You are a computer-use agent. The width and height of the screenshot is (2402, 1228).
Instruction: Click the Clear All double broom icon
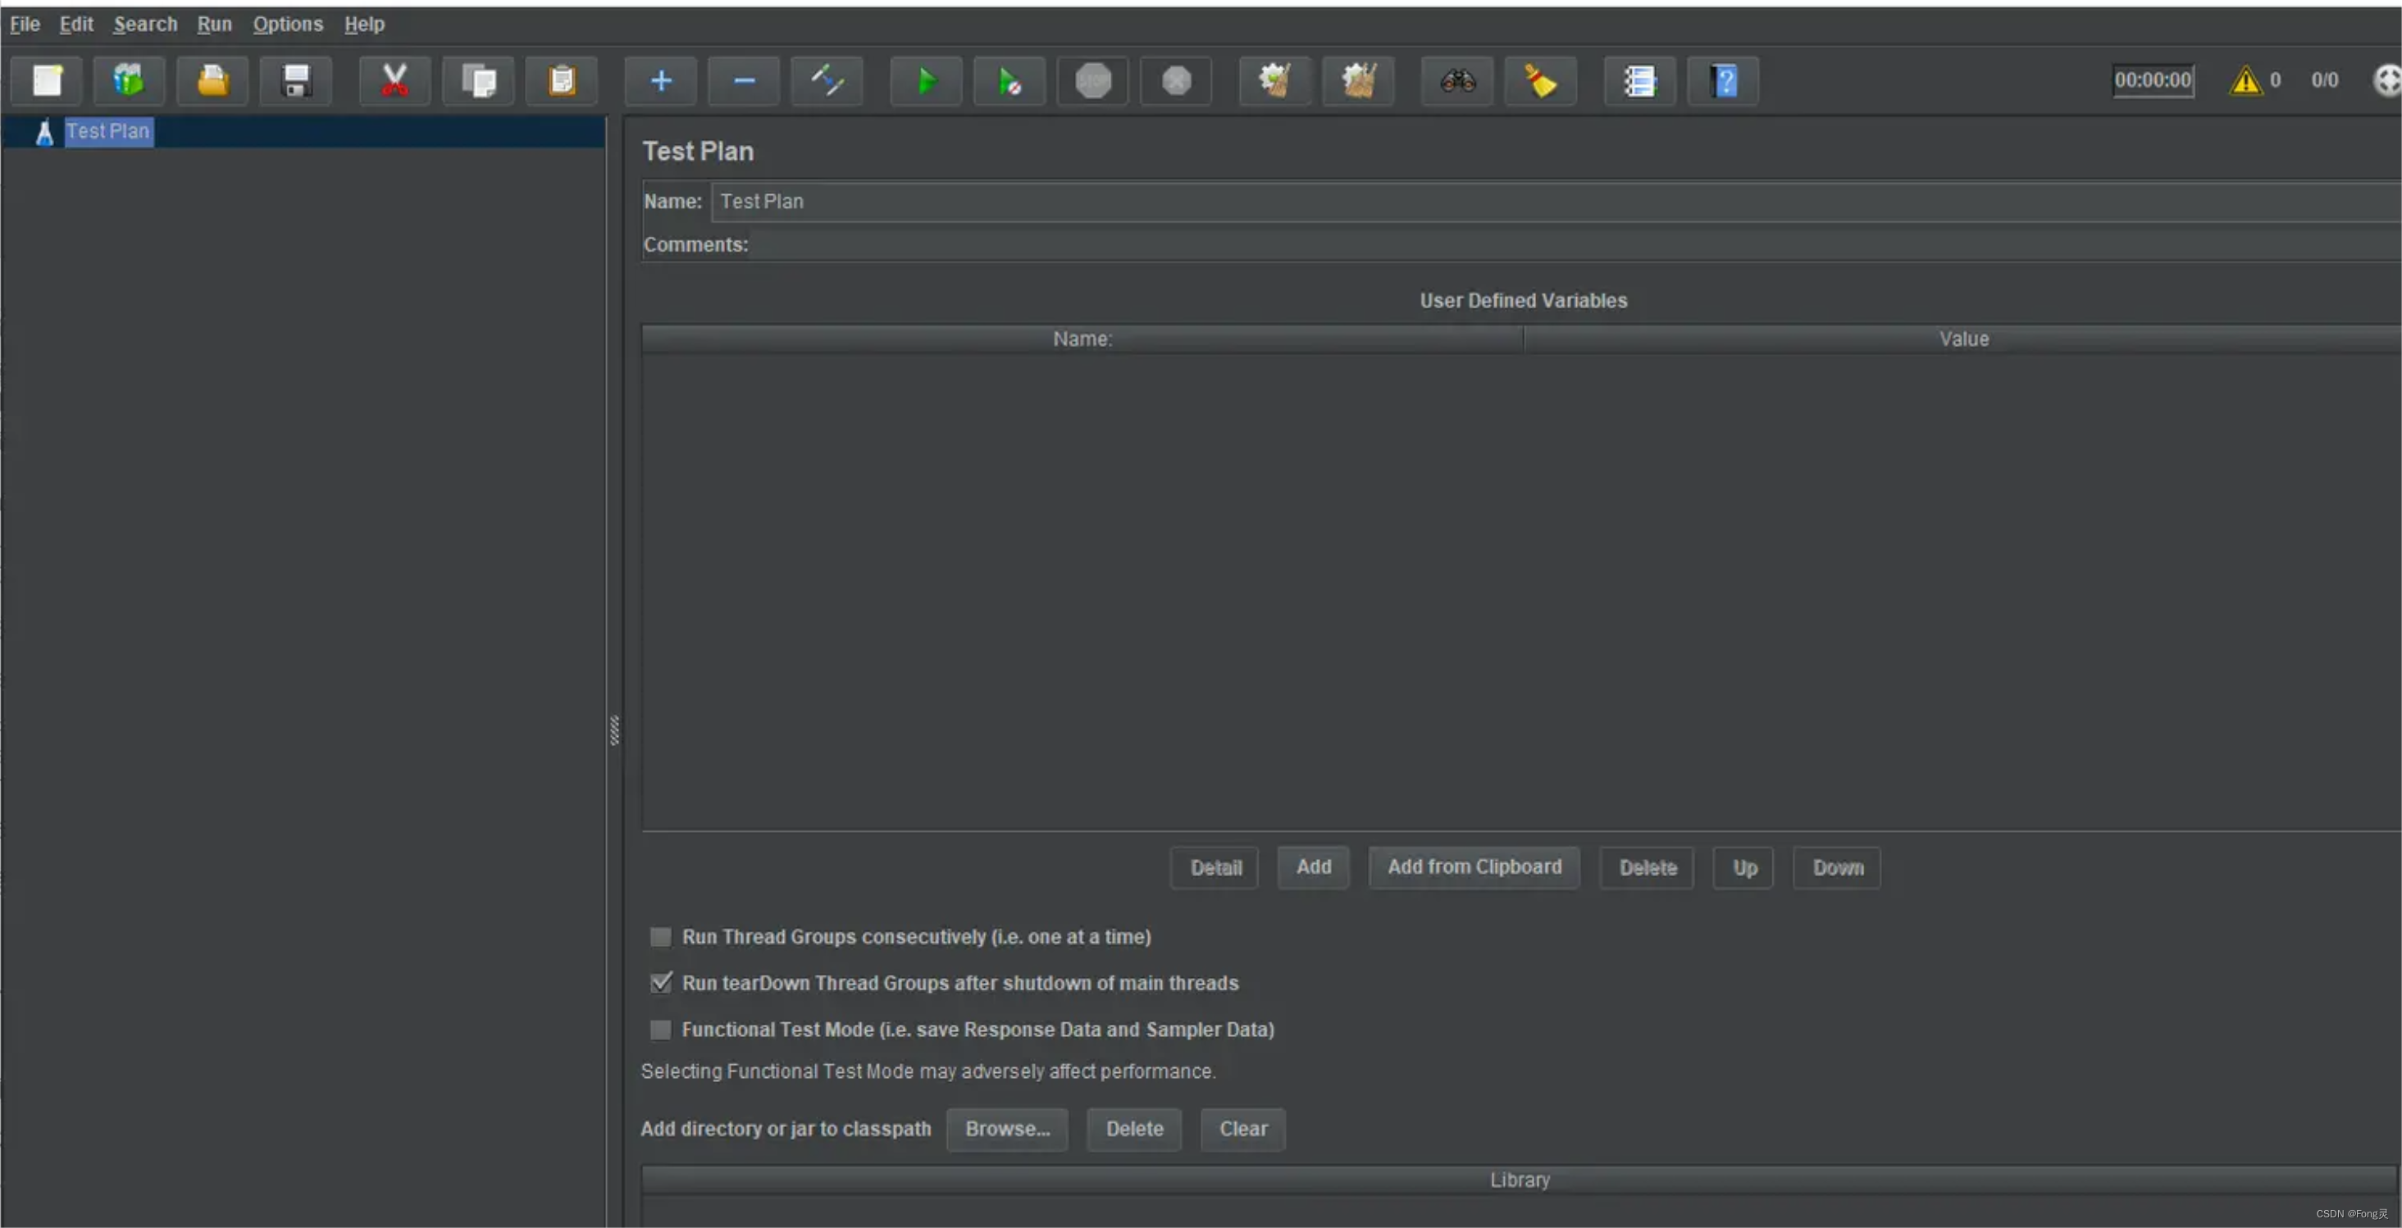click(x=1359, y=81)
